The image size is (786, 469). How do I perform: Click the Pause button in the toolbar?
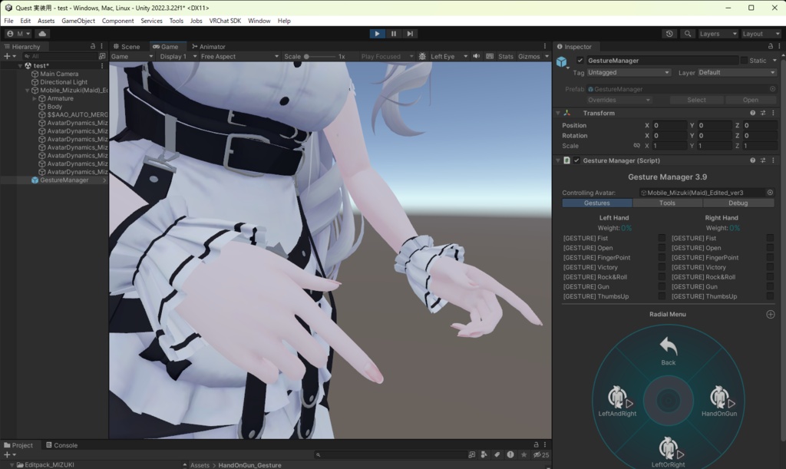pos(394,34)
